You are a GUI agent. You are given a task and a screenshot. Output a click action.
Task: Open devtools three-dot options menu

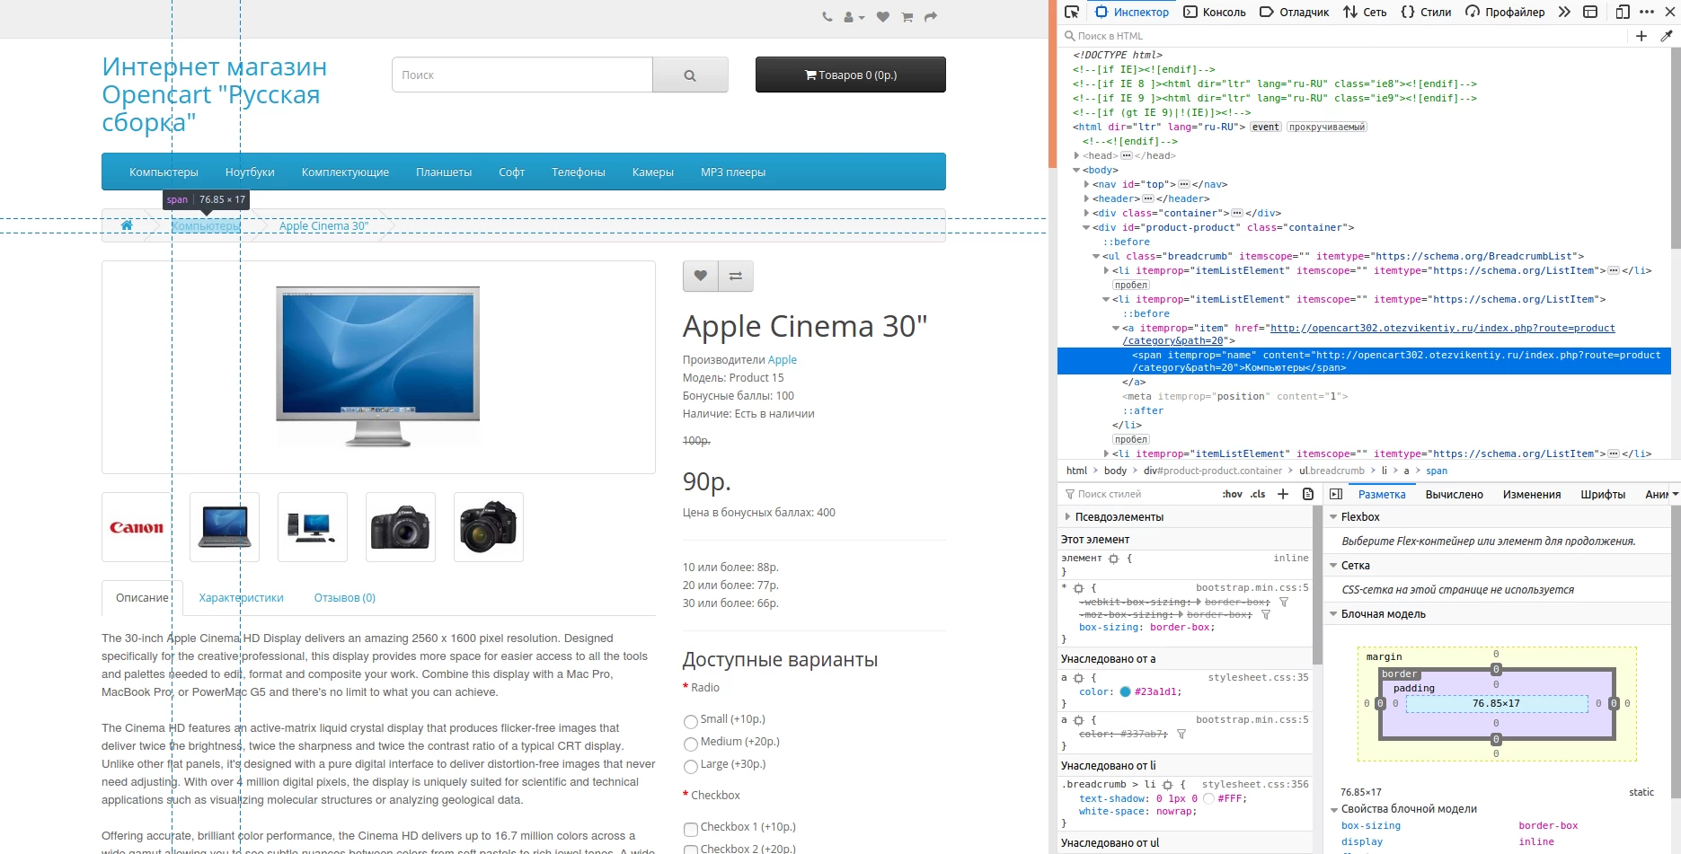(x=1647, y=12)
